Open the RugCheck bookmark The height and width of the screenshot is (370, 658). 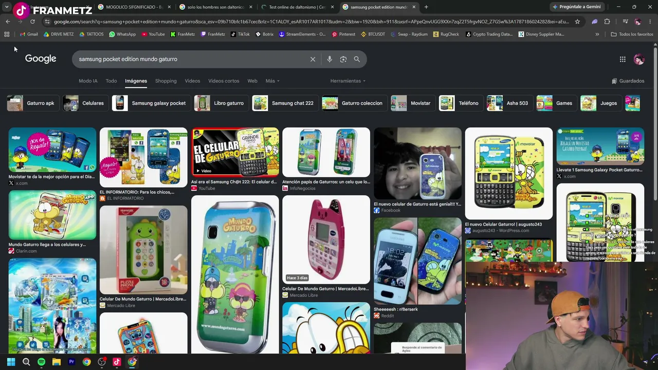446,34
